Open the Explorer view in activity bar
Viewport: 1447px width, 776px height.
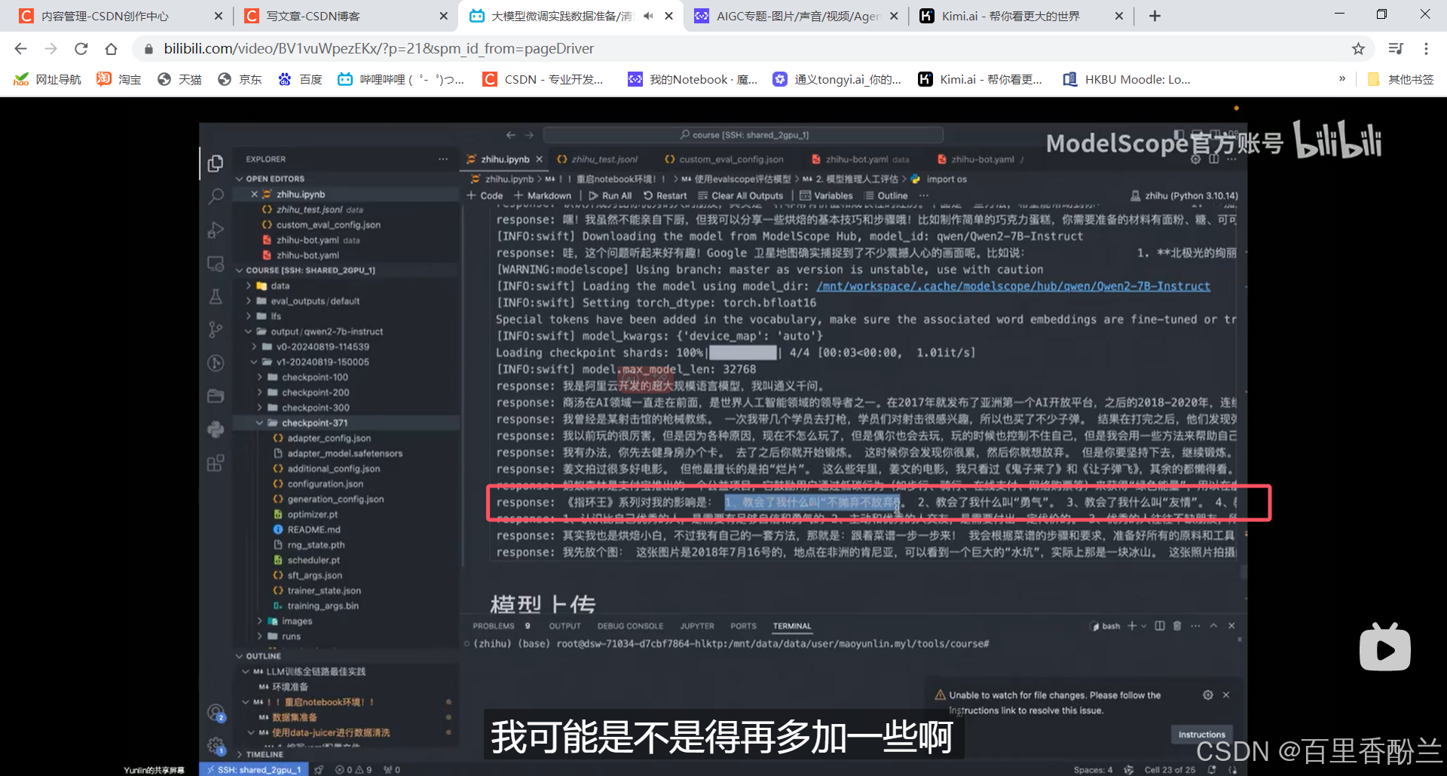click(x=216, y=163)
